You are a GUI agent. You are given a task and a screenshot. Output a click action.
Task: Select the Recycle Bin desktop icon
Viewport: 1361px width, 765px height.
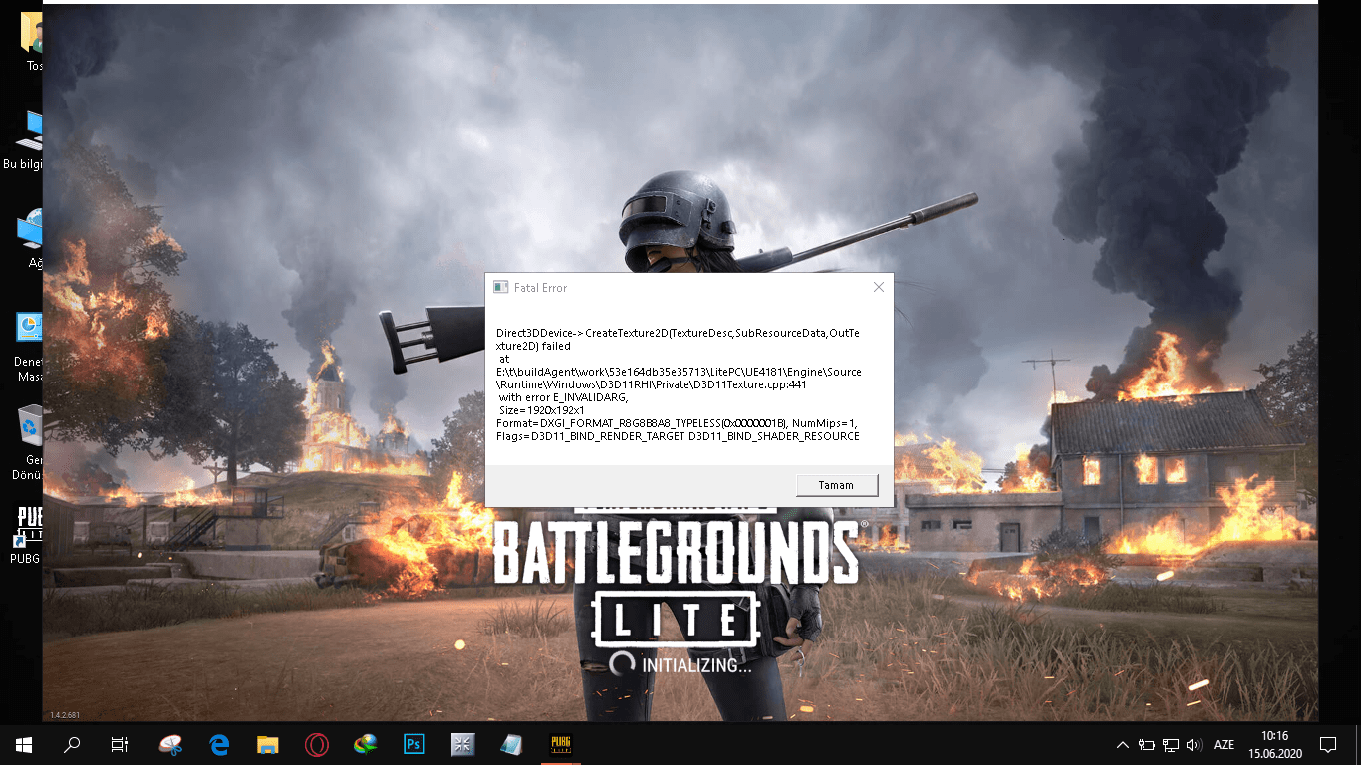29,442
